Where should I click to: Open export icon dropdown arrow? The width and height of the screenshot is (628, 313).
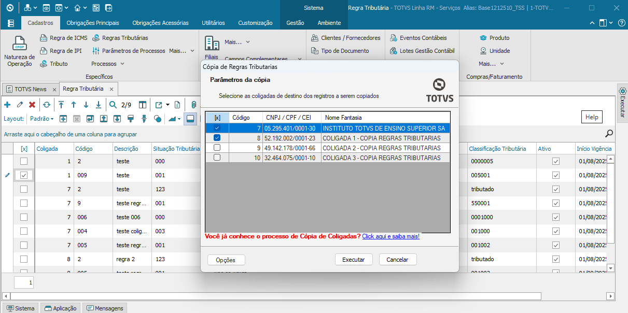[168, 105]
